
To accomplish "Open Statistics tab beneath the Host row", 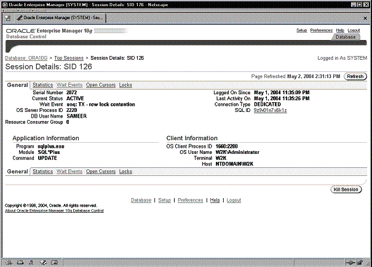I will coord(42,172).
